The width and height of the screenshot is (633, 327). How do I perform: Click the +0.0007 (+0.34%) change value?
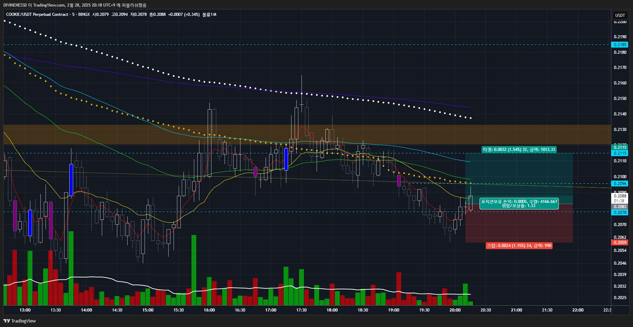184,14
